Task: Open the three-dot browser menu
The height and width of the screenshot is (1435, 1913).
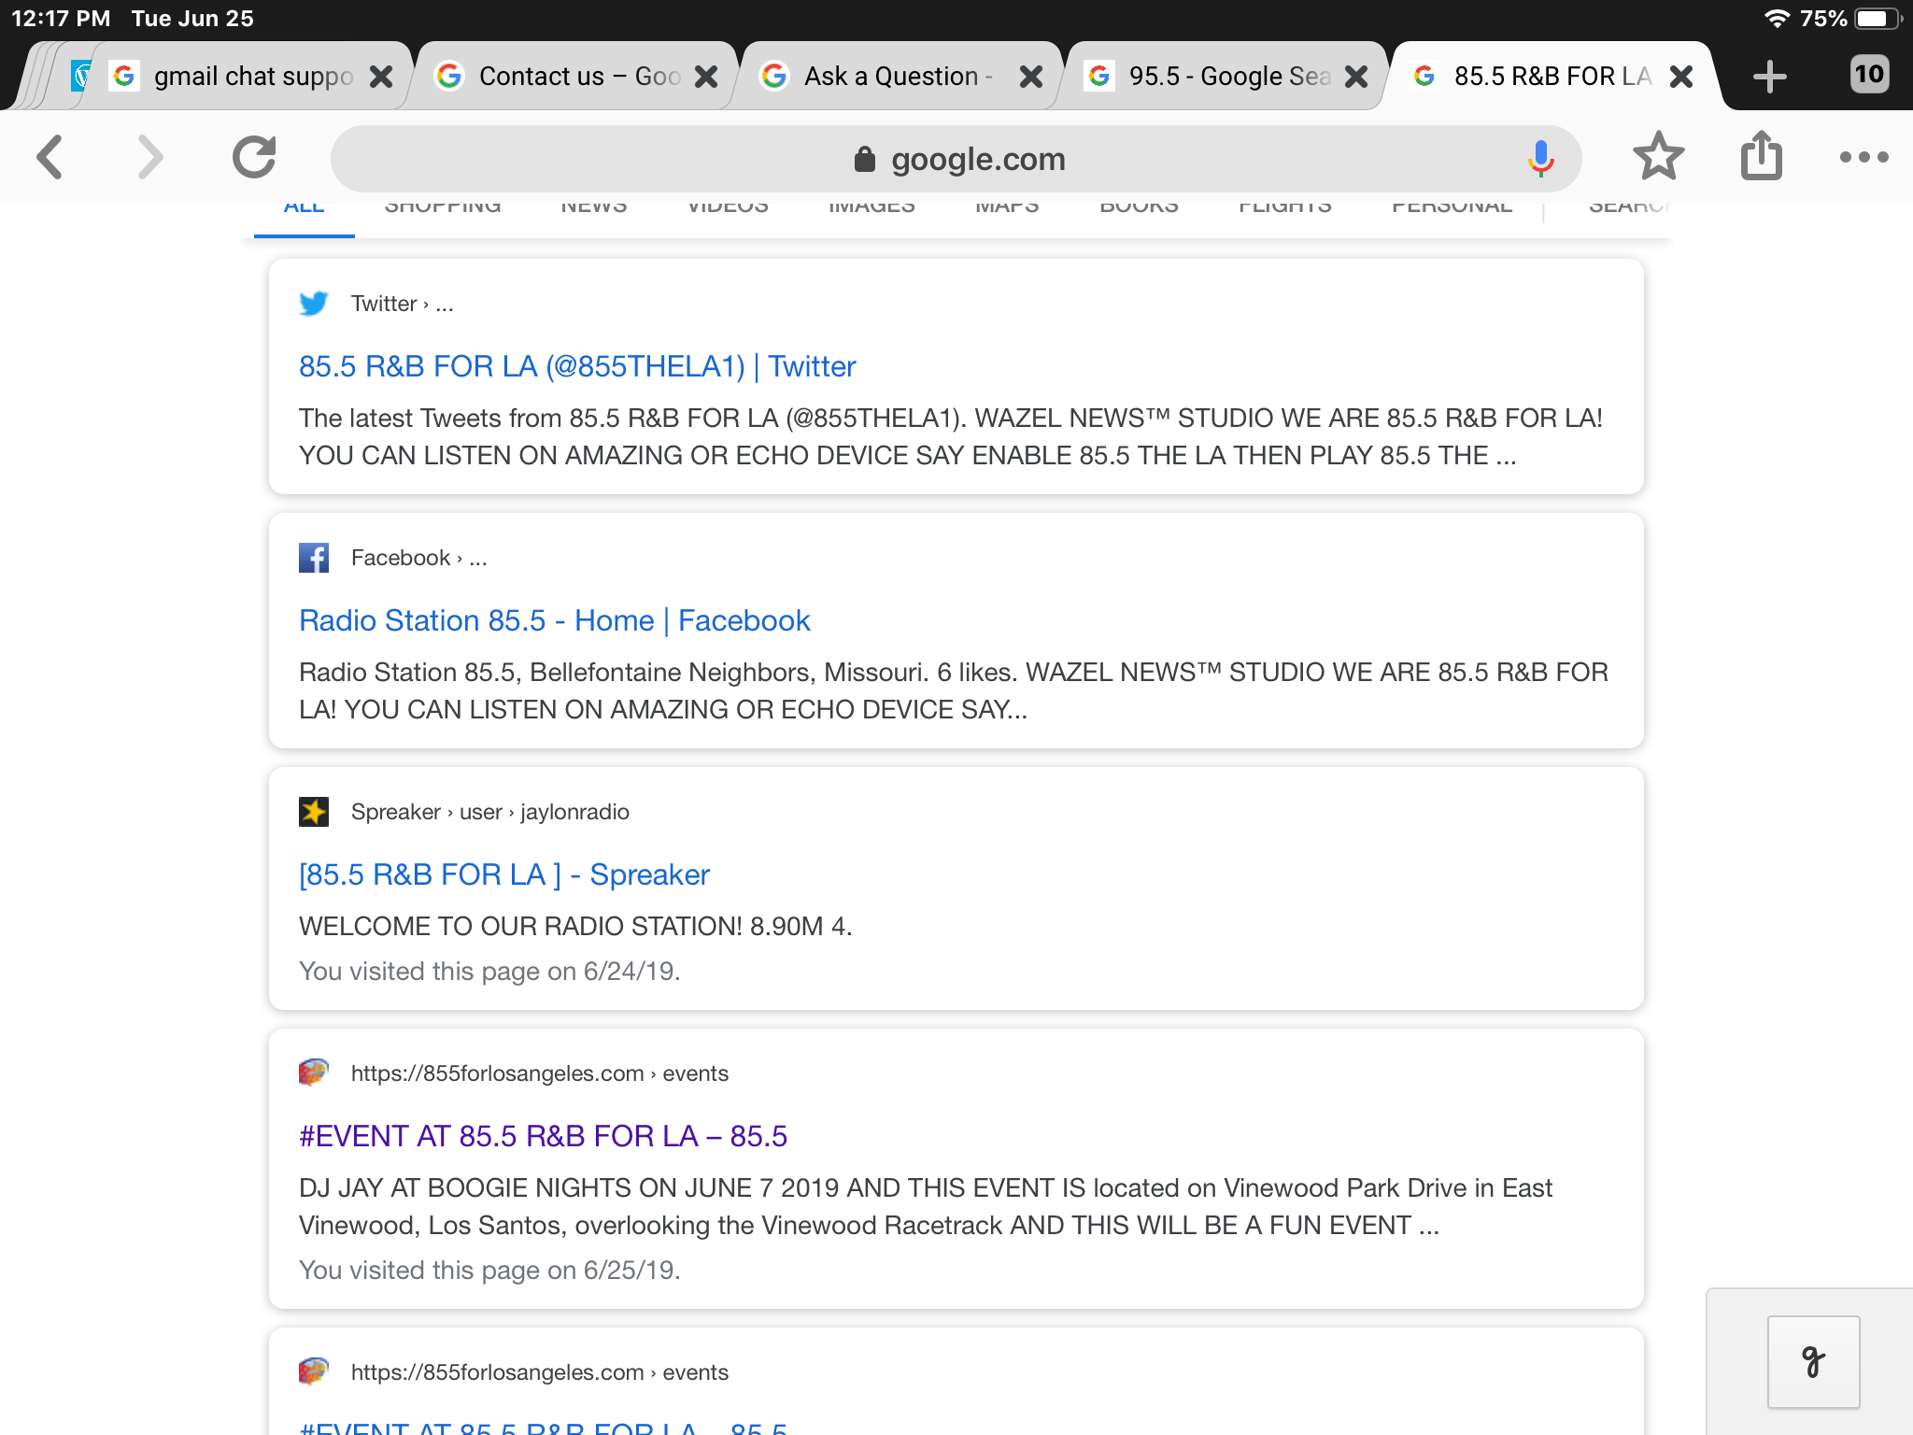Action: coord(1863,157)
